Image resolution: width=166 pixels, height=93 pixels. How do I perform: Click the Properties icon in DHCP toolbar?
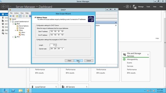click(24, 16)
